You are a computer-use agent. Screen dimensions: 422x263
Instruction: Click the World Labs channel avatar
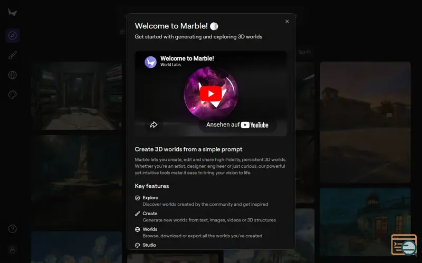151,62
